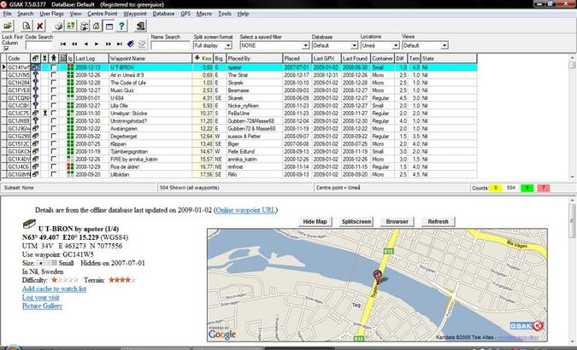Go back a page of records
The width and height of the screenshot is (577, 350).
pos(74,44)
